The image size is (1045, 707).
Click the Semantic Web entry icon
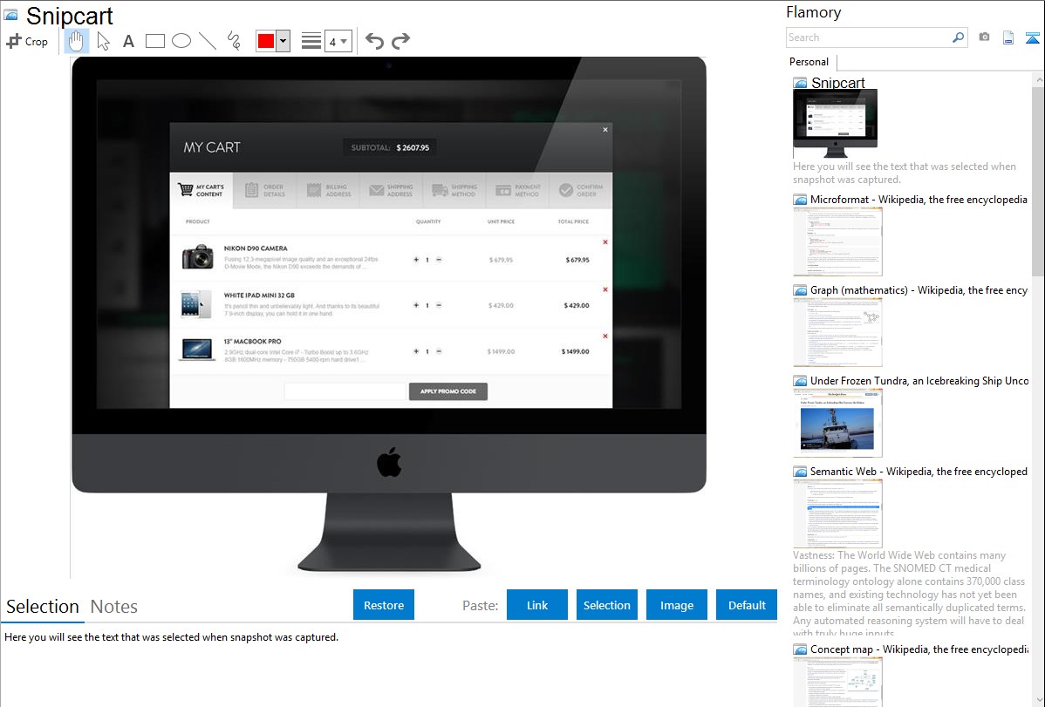click(x=800, y=472)
